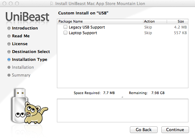Click the Read Me step bullet icon
Viewport: 195px width, 138px height.
[x=9, y=36]
